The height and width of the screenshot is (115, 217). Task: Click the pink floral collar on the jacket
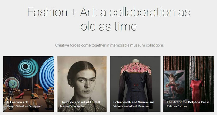[135, 68]
